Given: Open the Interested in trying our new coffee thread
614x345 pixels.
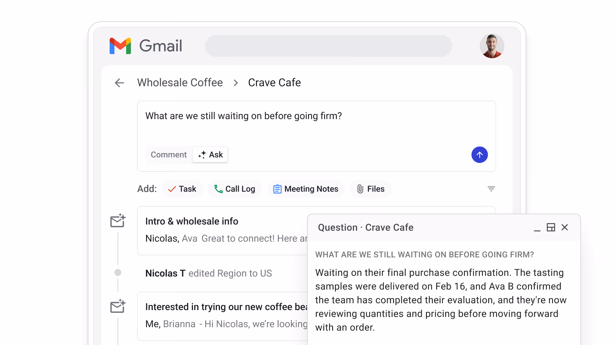Looking at the screenshot, I should tap(223, 316).
